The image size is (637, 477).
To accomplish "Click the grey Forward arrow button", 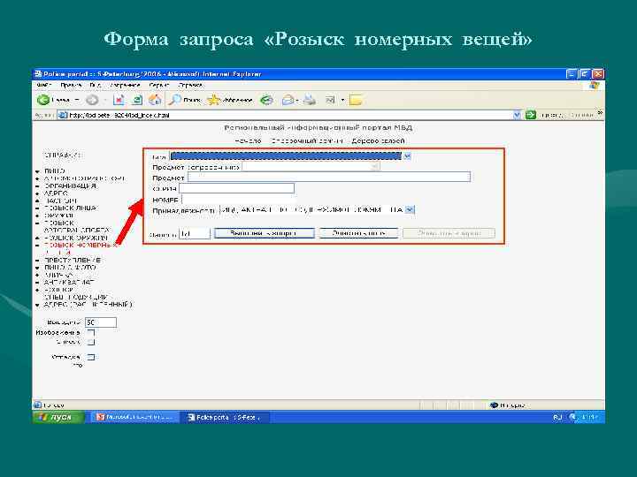I will 92,100.
